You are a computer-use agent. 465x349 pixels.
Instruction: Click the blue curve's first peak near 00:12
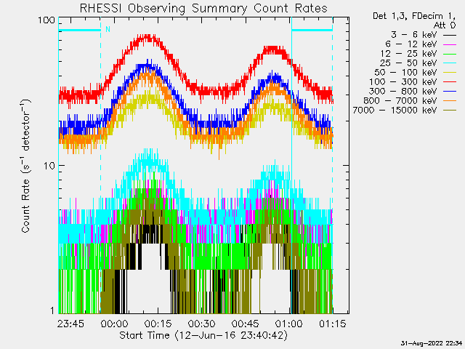tap(147, 65)
